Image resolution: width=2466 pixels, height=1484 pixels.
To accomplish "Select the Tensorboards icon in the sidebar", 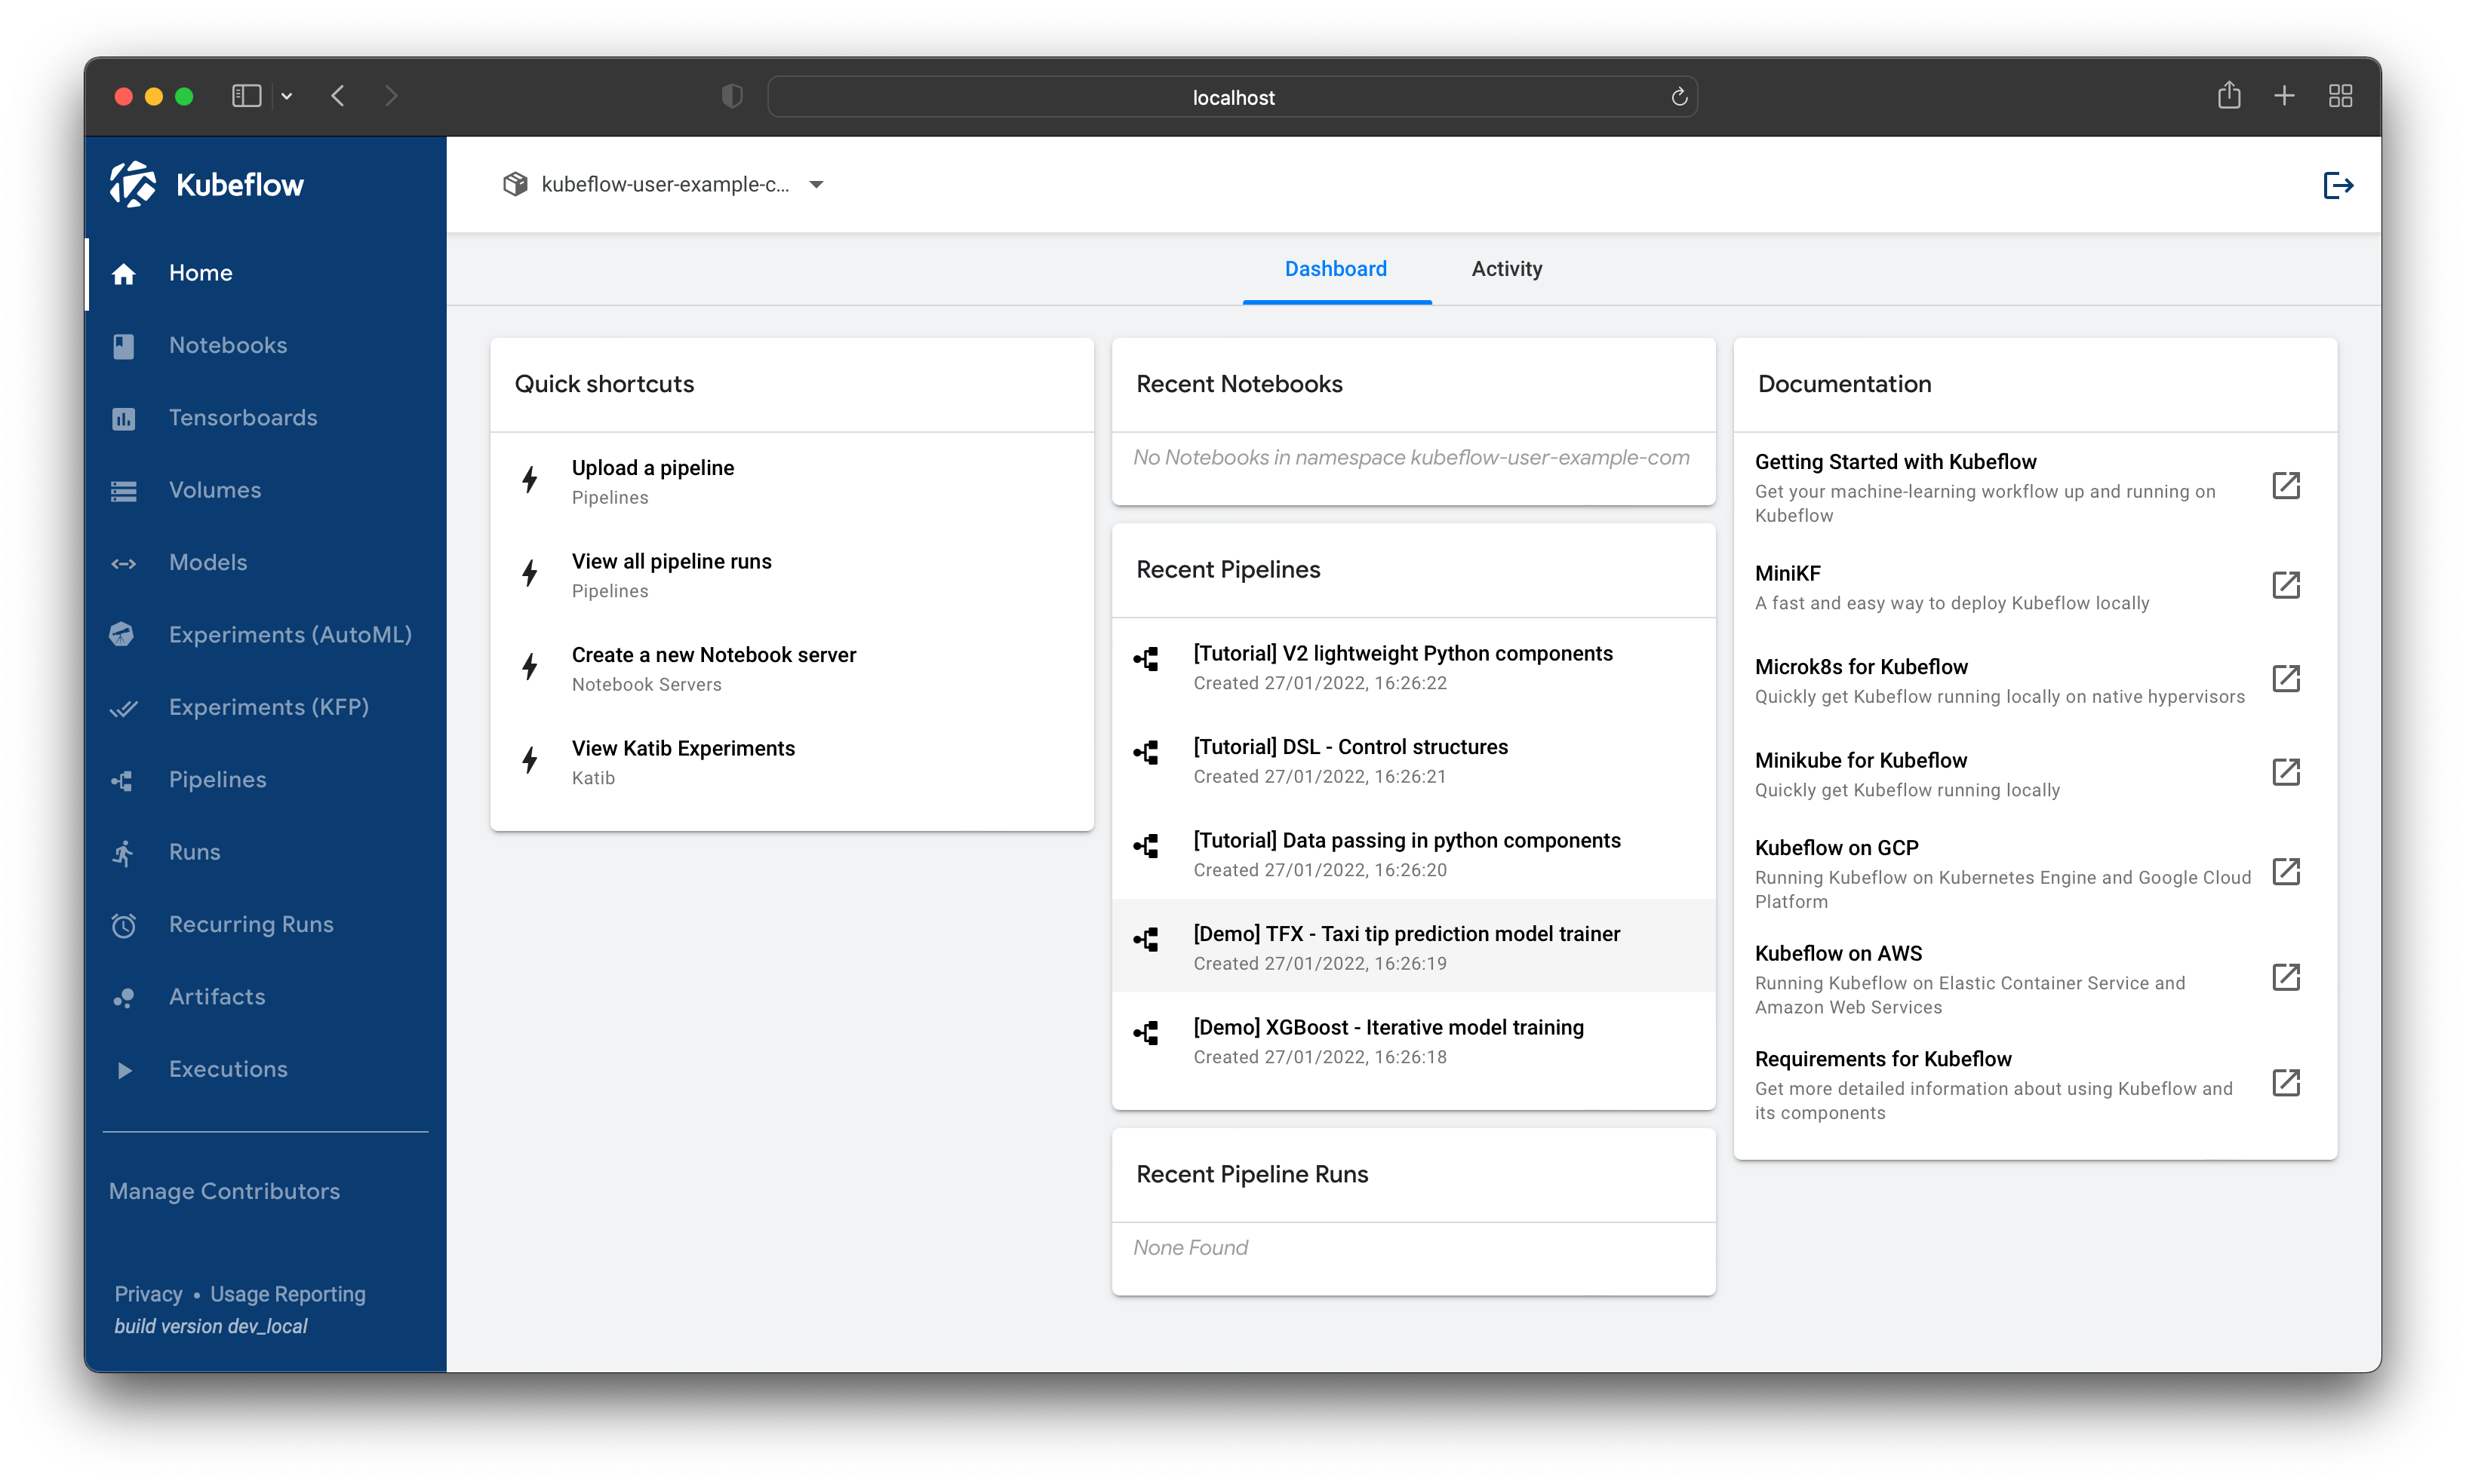I will point(124,417).
